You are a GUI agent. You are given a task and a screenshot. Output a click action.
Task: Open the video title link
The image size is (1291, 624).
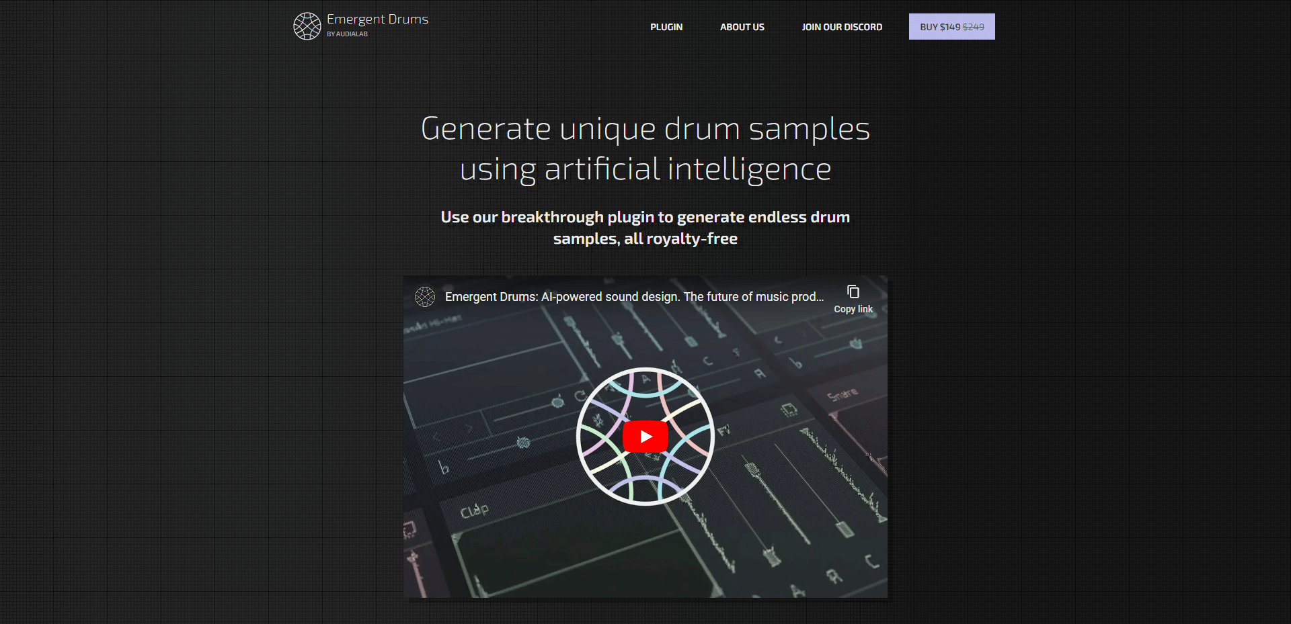[x=634, y=297]
